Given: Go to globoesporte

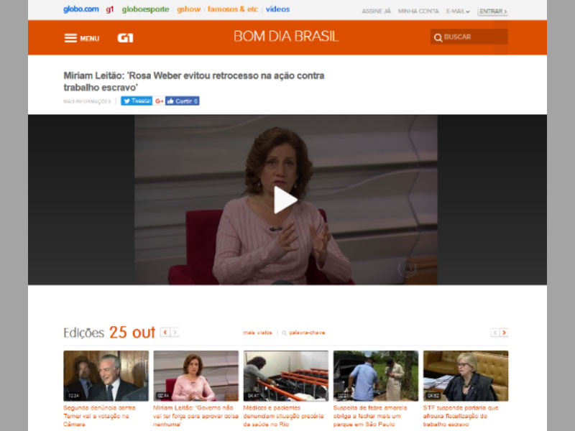Looking at the screenshot, I should [145, 9].
